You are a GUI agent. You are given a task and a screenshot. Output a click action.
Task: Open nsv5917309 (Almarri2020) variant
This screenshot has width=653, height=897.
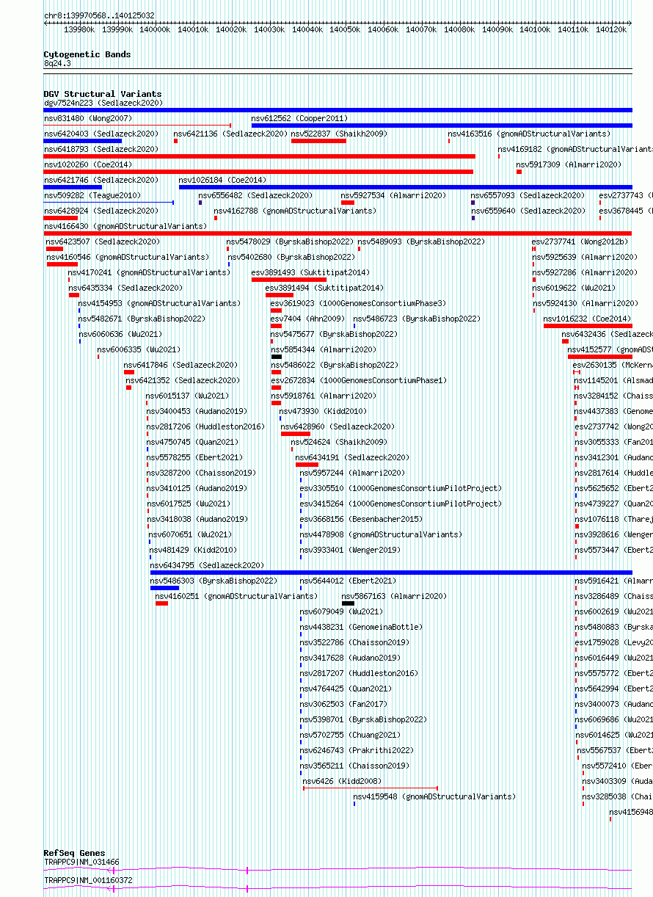coord(569,164)
